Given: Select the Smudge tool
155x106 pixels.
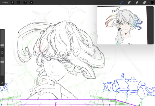Looking at the screenshot, I should pos(129,2).
